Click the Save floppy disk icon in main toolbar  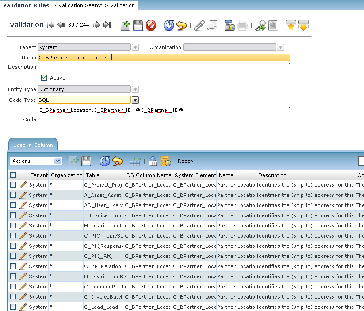138,25
